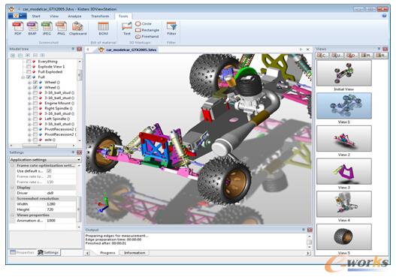
Task: Expand the Right Spindle tree node
Action: pos(29,108)
